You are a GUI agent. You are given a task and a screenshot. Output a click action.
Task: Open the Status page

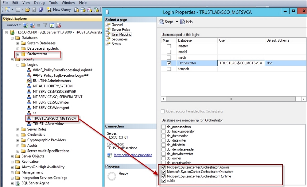point(116,44)
